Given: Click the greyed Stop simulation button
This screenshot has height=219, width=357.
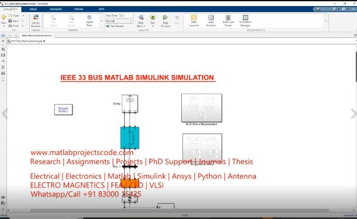Looking at the screenshot, I should pyautogui.click(x=177, y=20).
